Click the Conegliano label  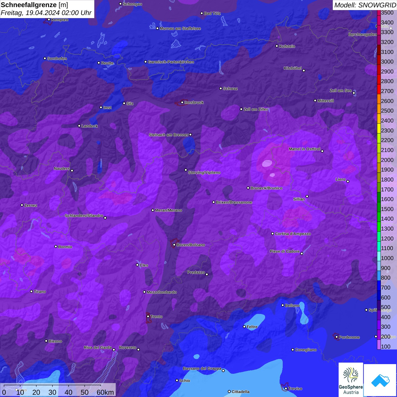(x=306, y=350)
